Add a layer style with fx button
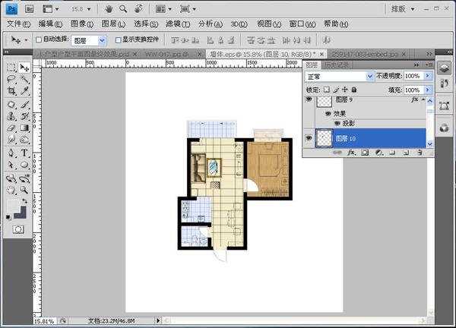 pos(351,153)
